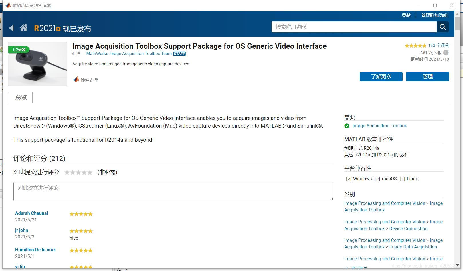
Task: Click the magnifier search button
Action: [x=442, y=27]
